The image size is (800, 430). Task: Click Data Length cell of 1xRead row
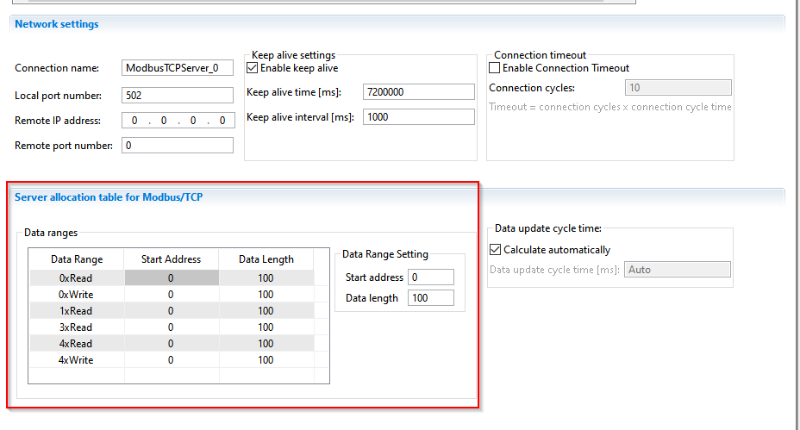pos(266,310)
